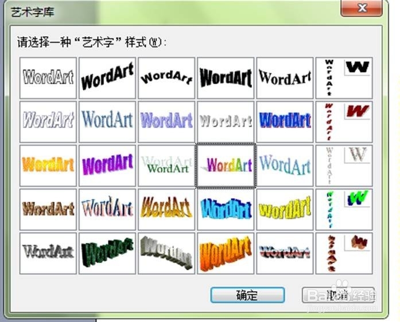Image resolution: width=400 pixels, height=322 pixels.
Task: Select the orange 3D extruded WordArt style
Action: tap(226, 253)
